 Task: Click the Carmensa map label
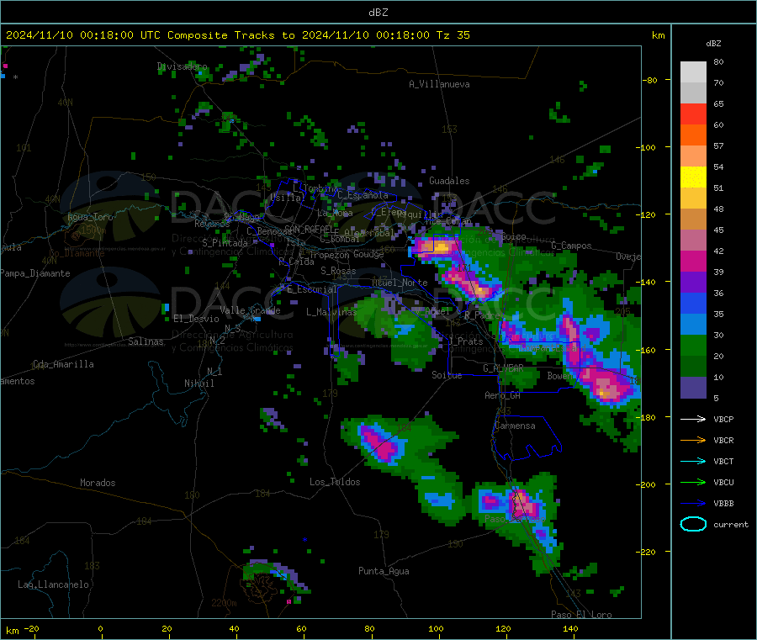[515, 426]
